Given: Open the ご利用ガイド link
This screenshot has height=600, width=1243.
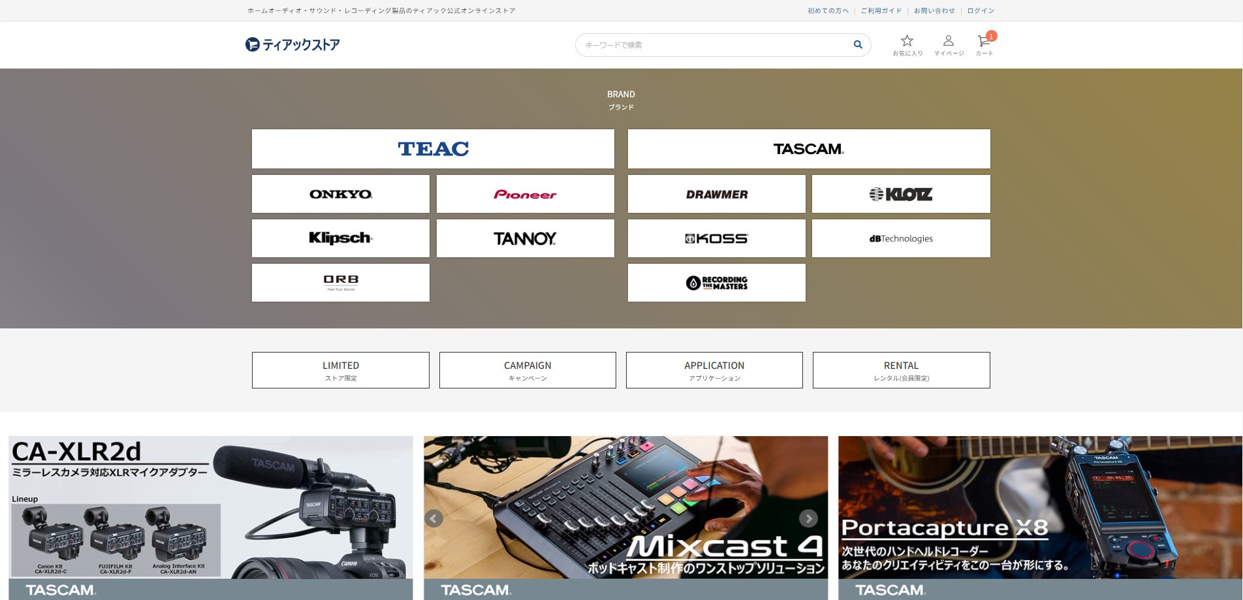Looking at the screenshot, I should (881, 10).
